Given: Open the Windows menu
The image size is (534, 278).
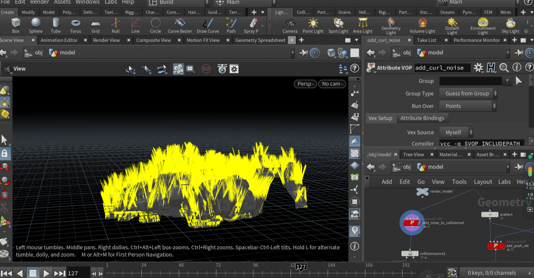Looking at the screenshot, I should coord(88,2).
